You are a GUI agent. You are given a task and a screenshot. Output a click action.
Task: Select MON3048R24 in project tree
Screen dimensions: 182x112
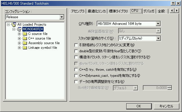tap(33, 29)
